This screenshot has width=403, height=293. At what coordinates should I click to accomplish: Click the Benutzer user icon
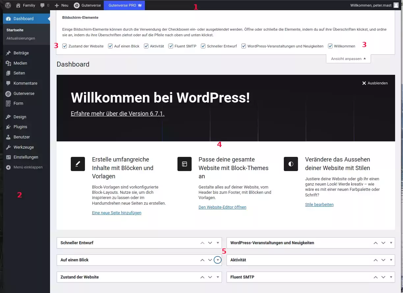pyautogui.click(x=9, y=137)
